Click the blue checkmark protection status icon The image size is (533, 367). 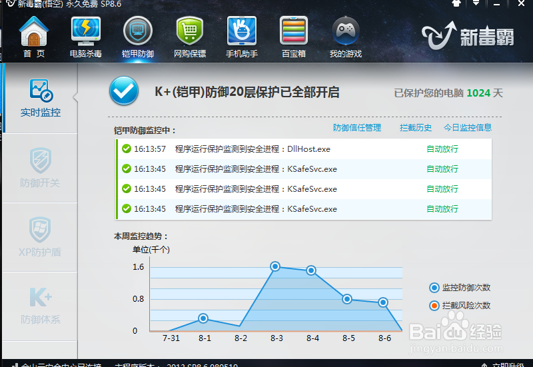click(124, 91)
